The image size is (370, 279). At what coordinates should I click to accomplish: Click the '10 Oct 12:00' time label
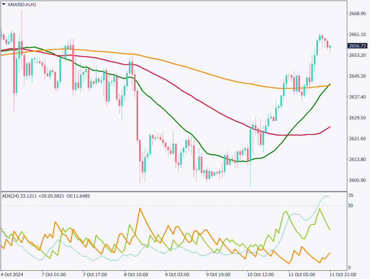coord(259,275)
